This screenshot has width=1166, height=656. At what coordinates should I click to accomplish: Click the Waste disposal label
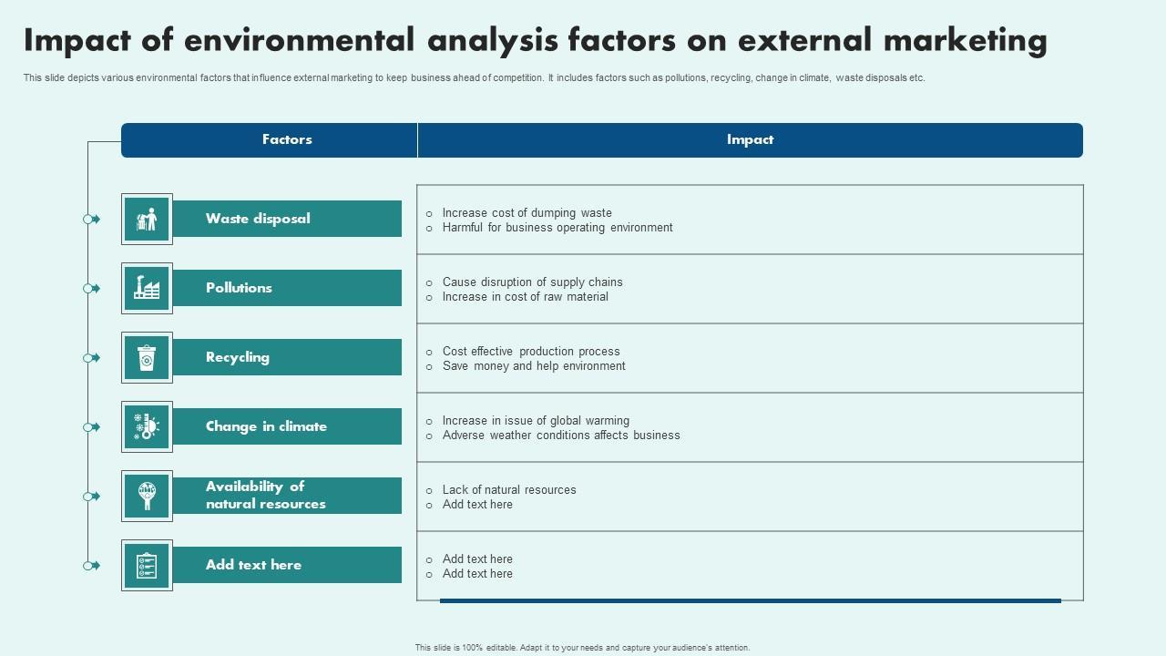[258, 219]
